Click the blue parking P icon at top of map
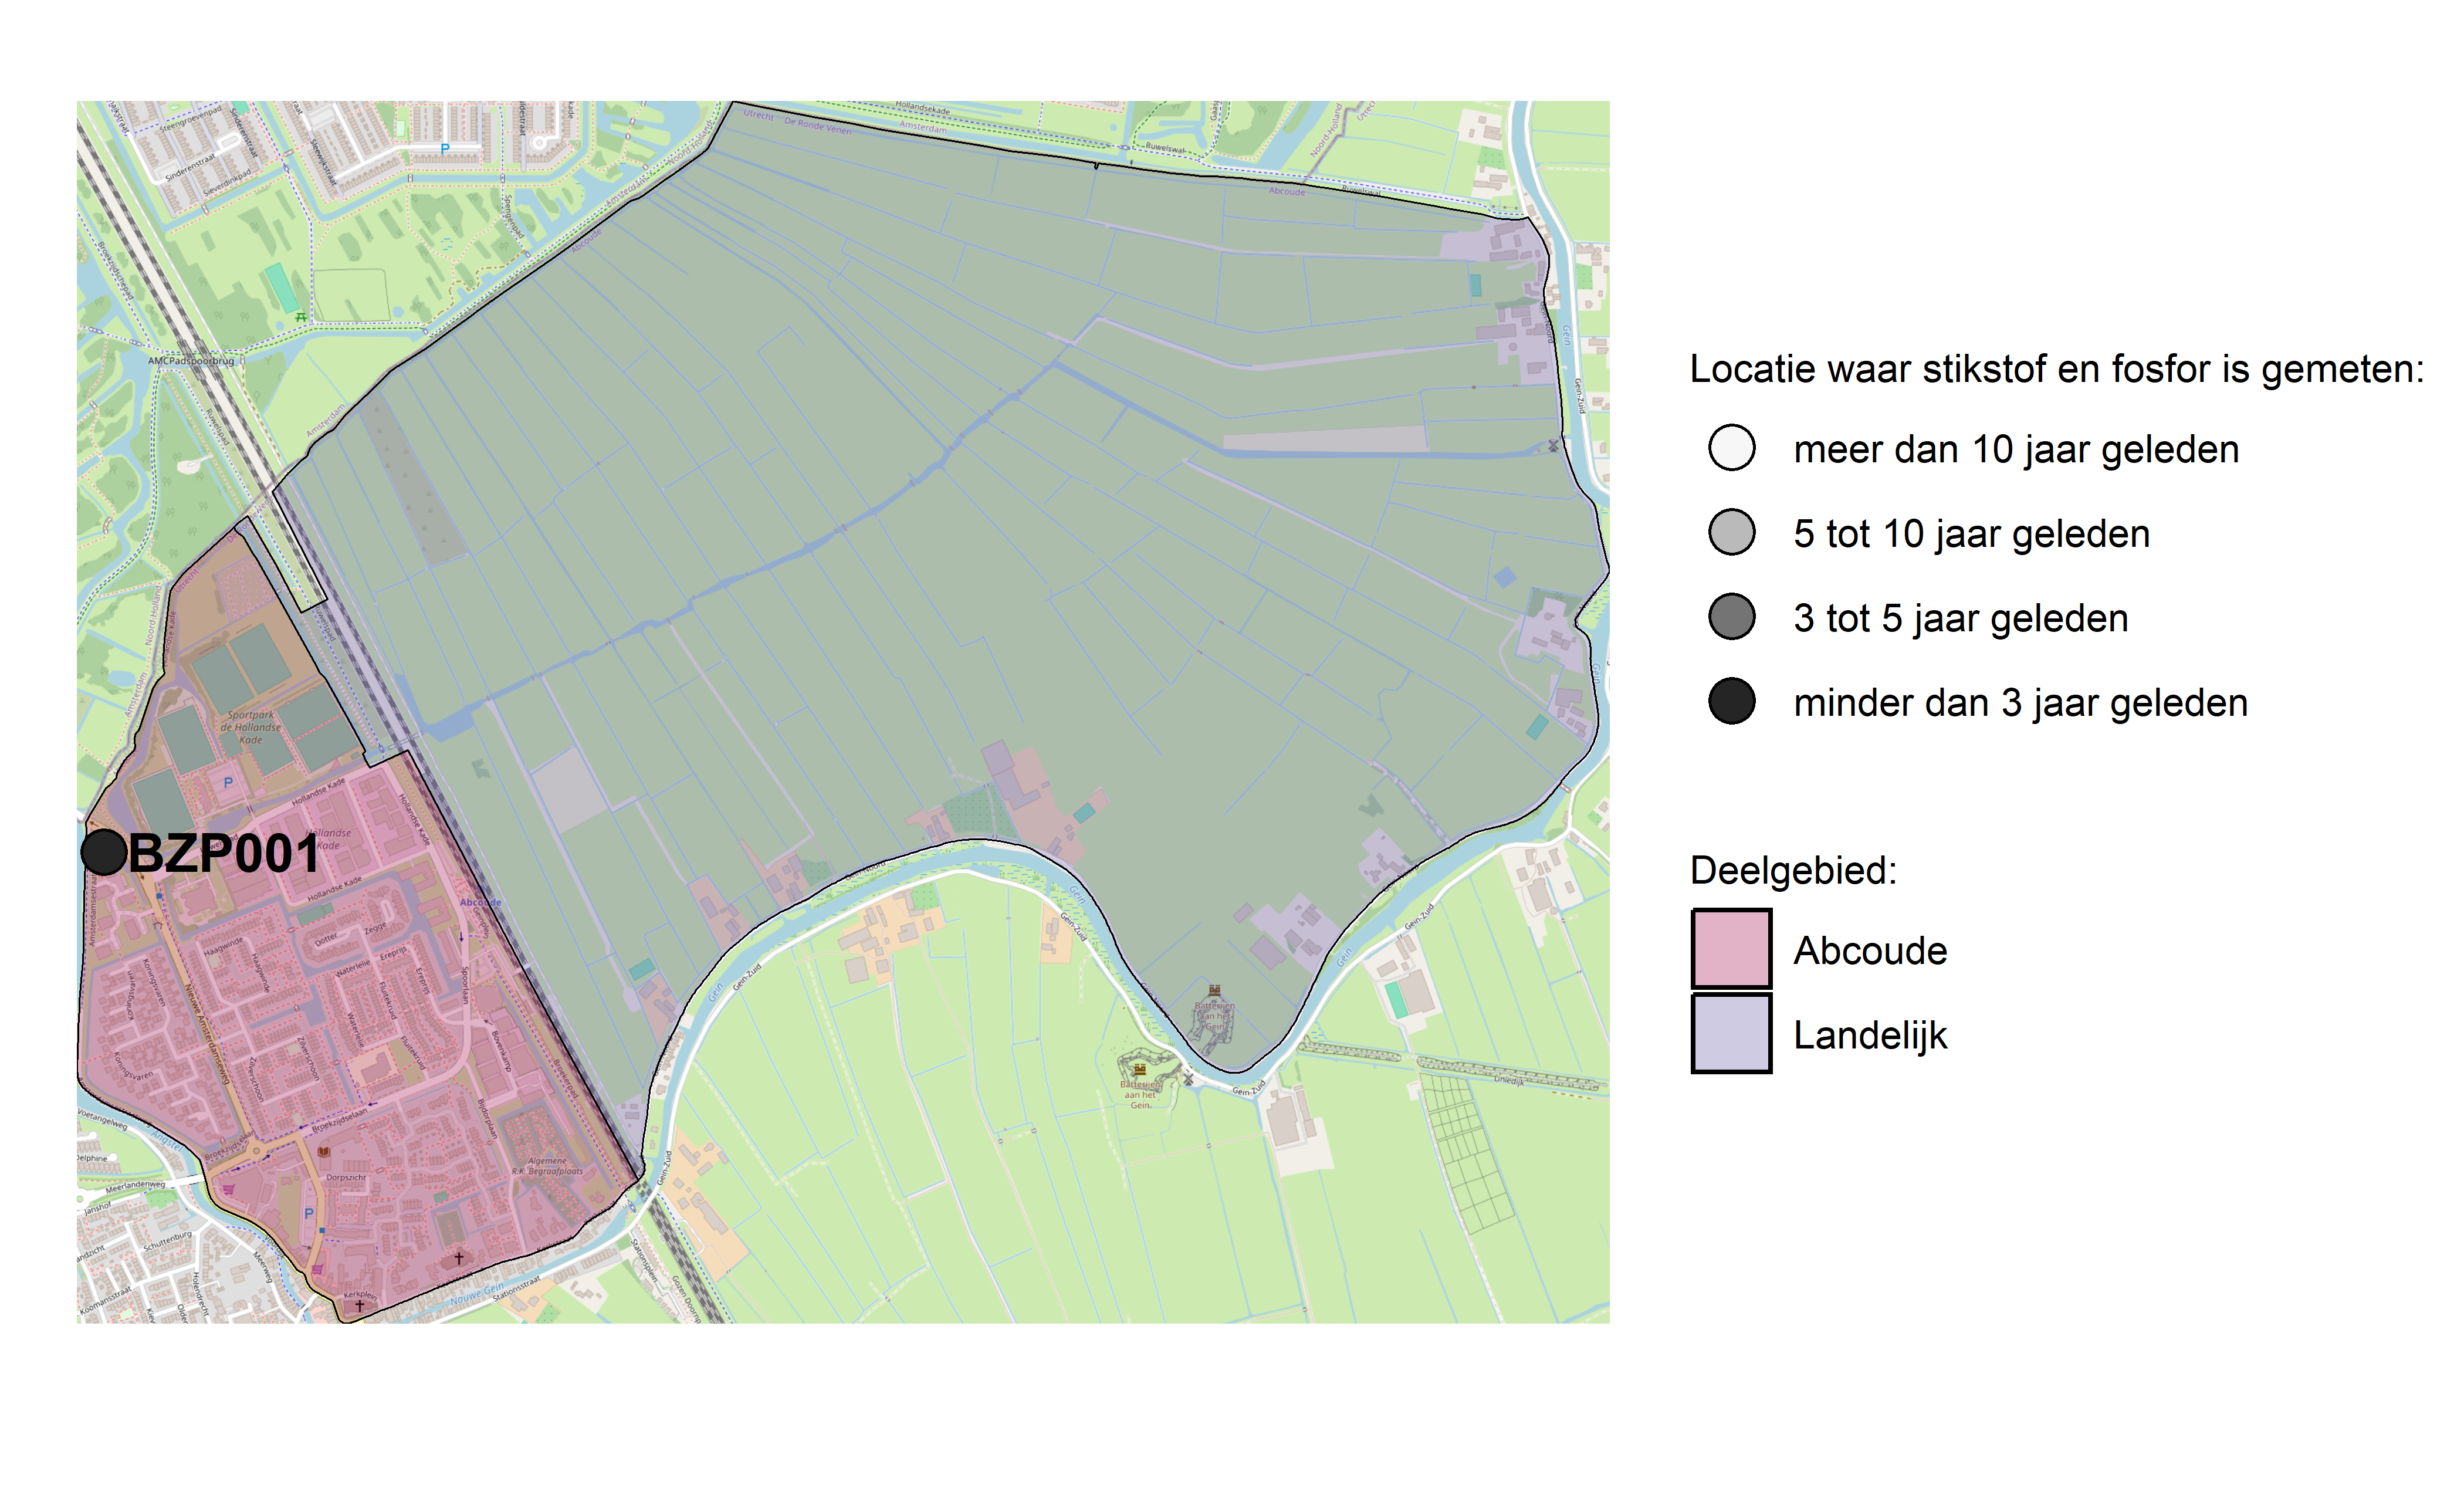Viewport: 2464px width, 1502px height. [445, 148]
